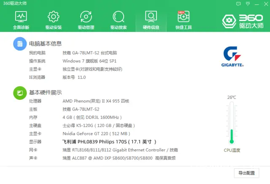Select the 瑞昱 ALC887 sound card entry
This screenshot has height=184, width=270.
tap(119, 158)
